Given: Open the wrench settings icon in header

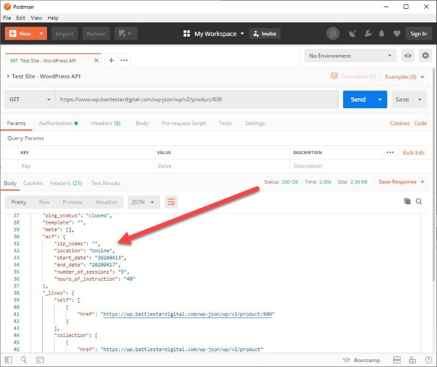Looking at the screenshot, I should coord(368,34).
